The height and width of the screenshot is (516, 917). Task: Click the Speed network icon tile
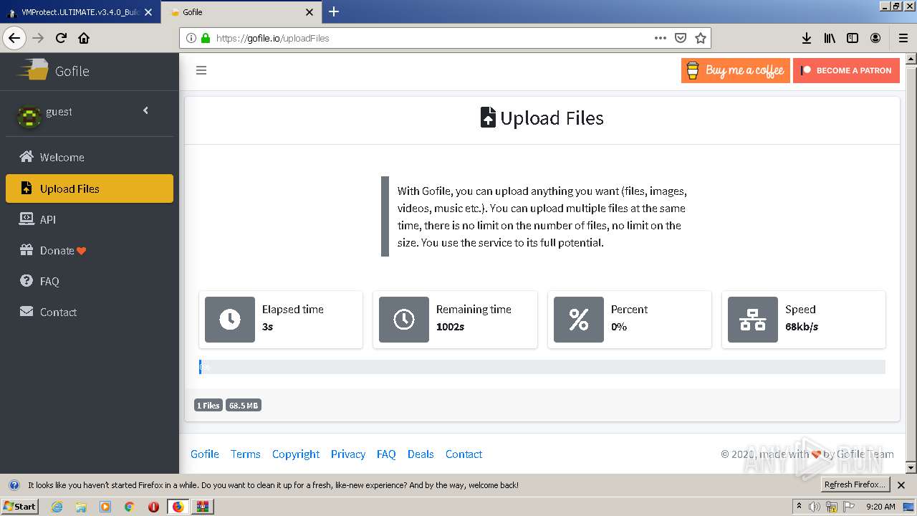[x=753, y=319]
